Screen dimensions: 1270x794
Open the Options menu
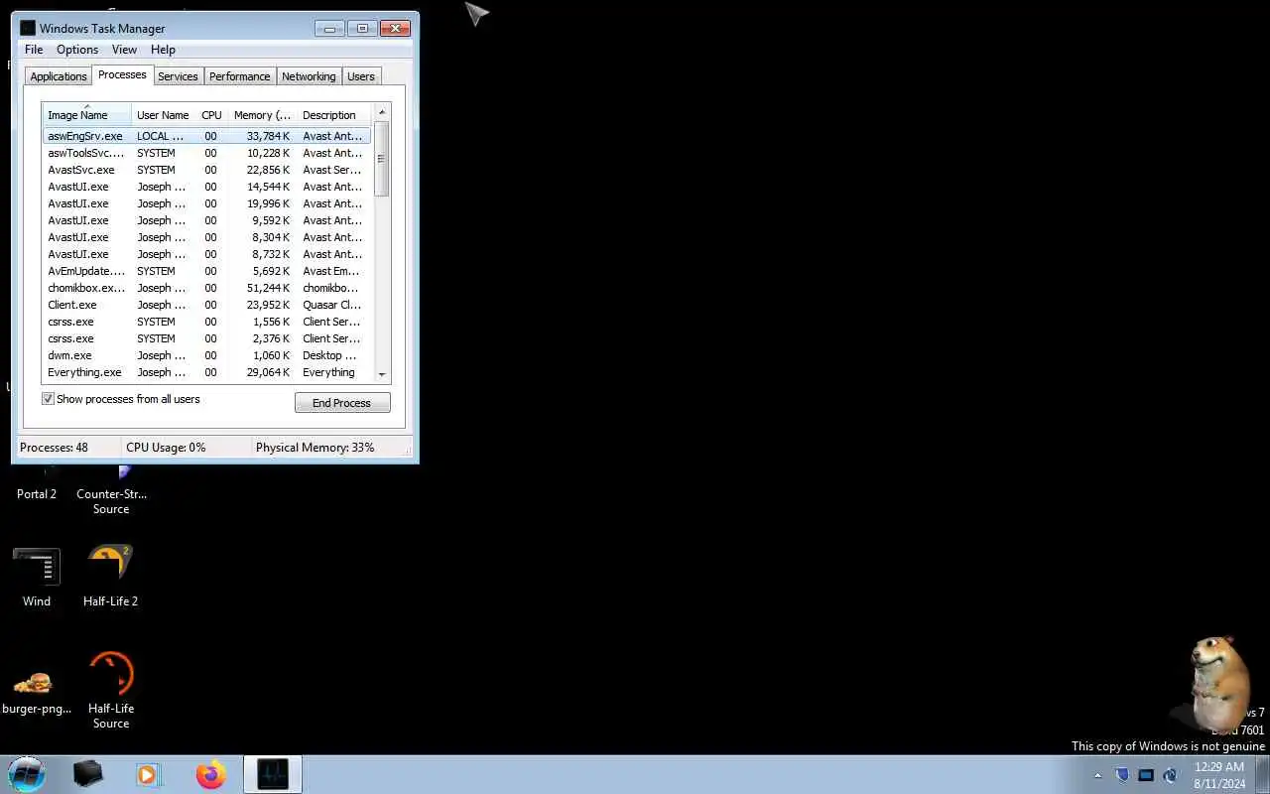coord(77,50)
